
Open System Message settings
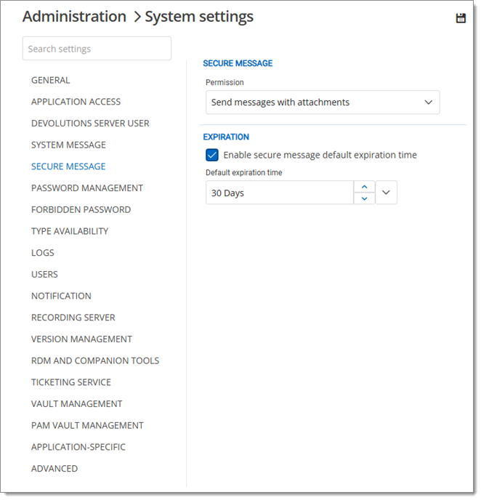click(68, 145)
